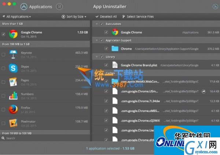This screenshot has height=155, width=220.
Task: Collapse the Application Support section triangle
Action: coord(96,40)
